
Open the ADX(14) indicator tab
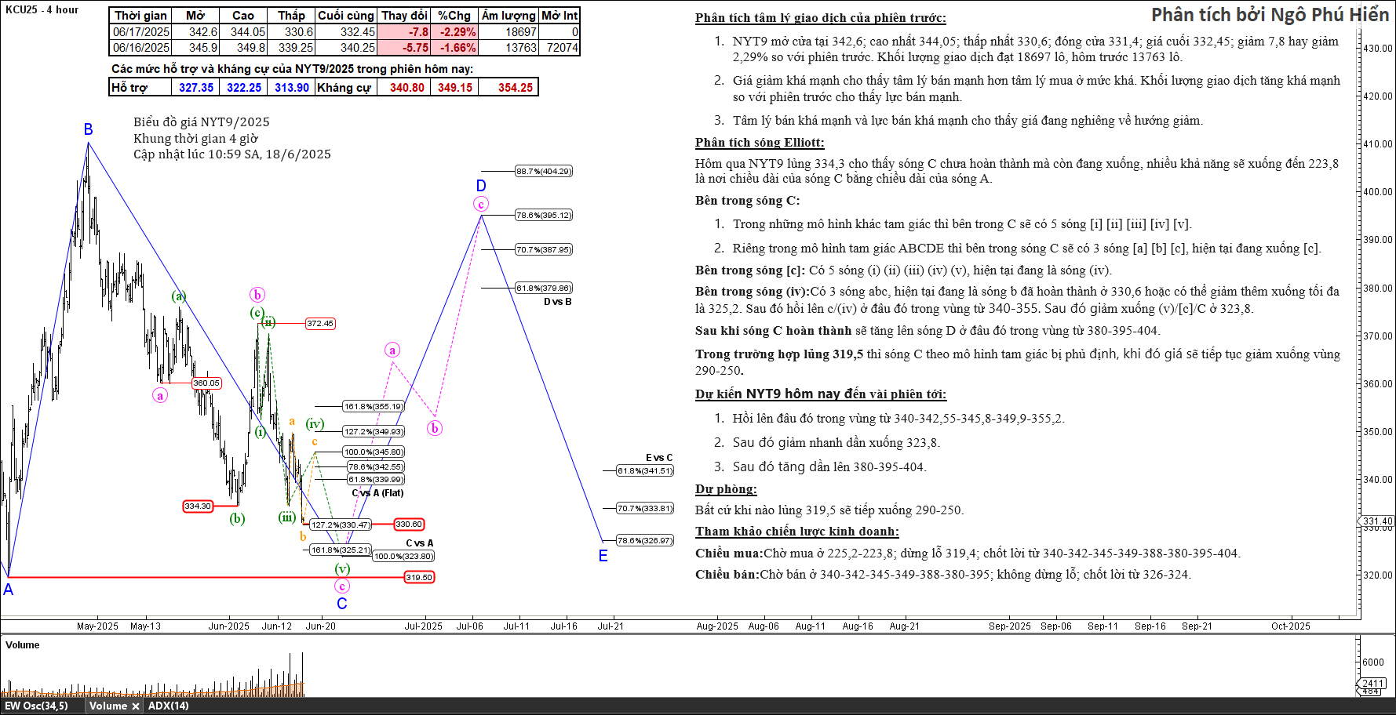tap(168, 706)
